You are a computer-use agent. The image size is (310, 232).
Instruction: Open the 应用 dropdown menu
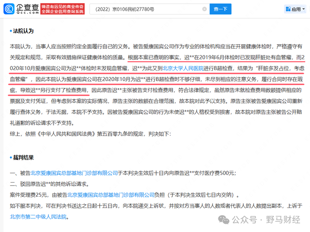295,9
